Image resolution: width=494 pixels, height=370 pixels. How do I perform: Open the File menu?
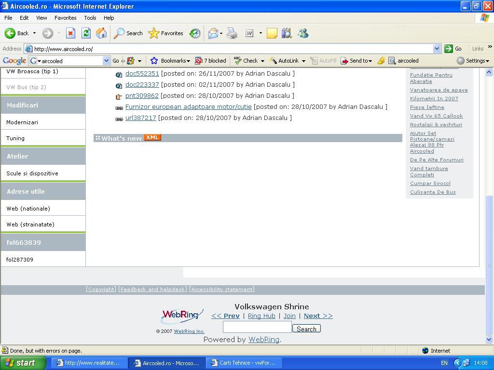[x=9, y=18]
